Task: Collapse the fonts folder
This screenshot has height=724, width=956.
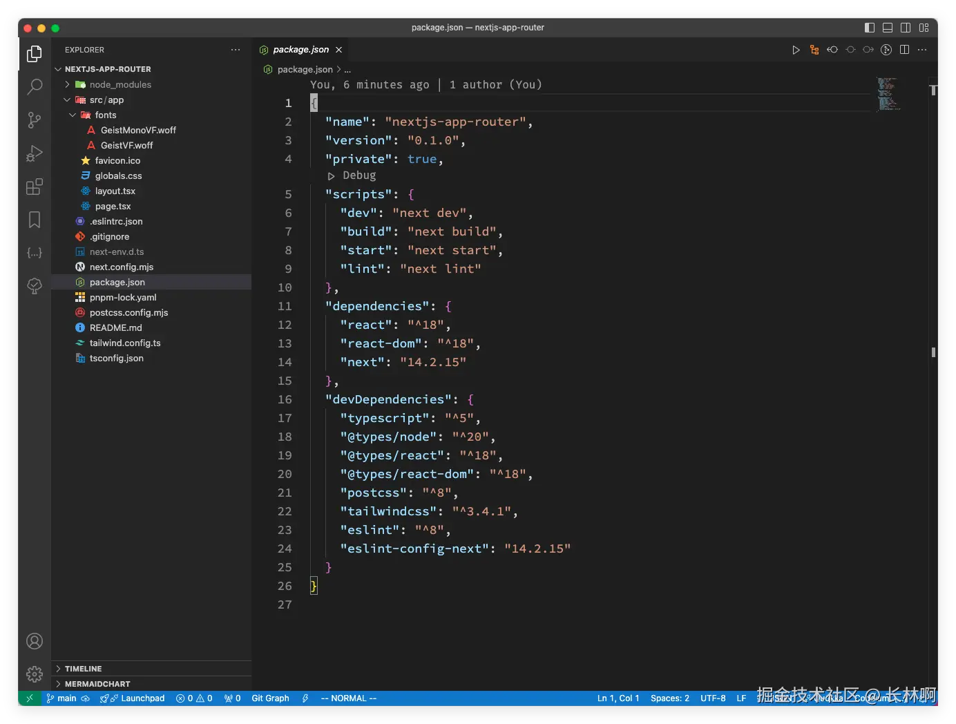Action: point(105,115)
